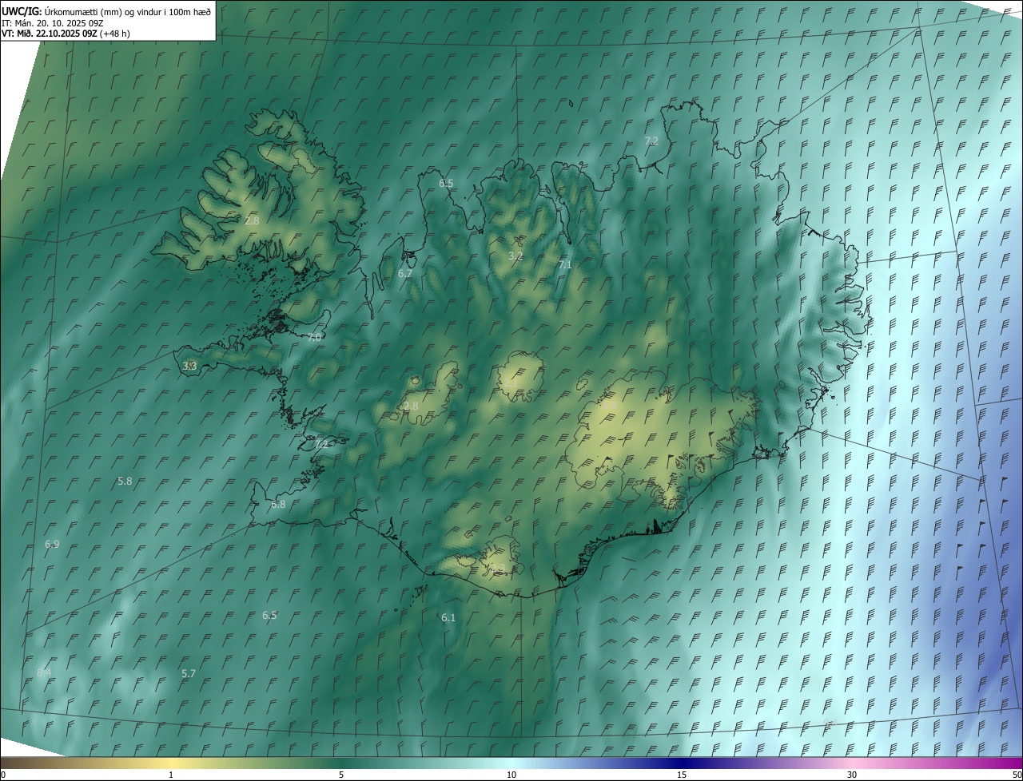Click the 6.1 value south of the coast

[x=448, y=617]
